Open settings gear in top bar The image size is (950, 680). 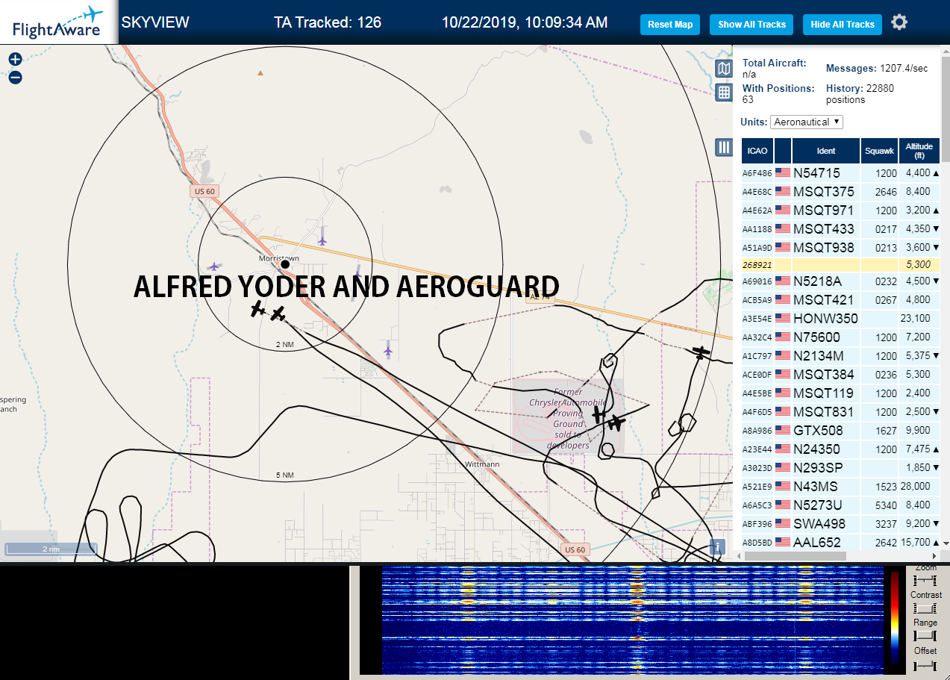[x=899, y=22]
